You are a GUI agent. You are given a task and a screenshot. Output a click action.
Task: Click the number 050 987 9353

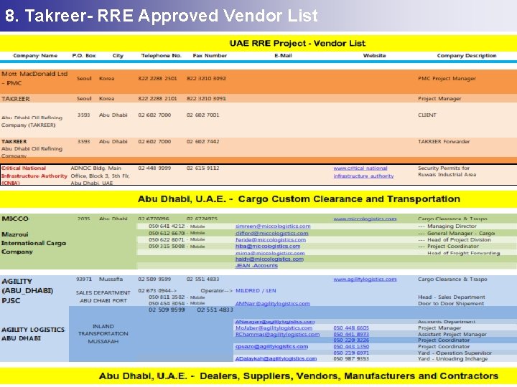pyautogui.click(x=351, y=359)
